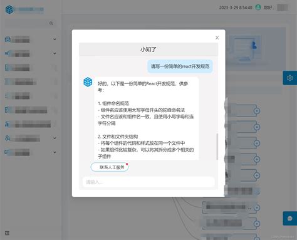Select the user message 请写一份简单的react开发规范
Screen dimensions: 297x240
pos(180,66)
